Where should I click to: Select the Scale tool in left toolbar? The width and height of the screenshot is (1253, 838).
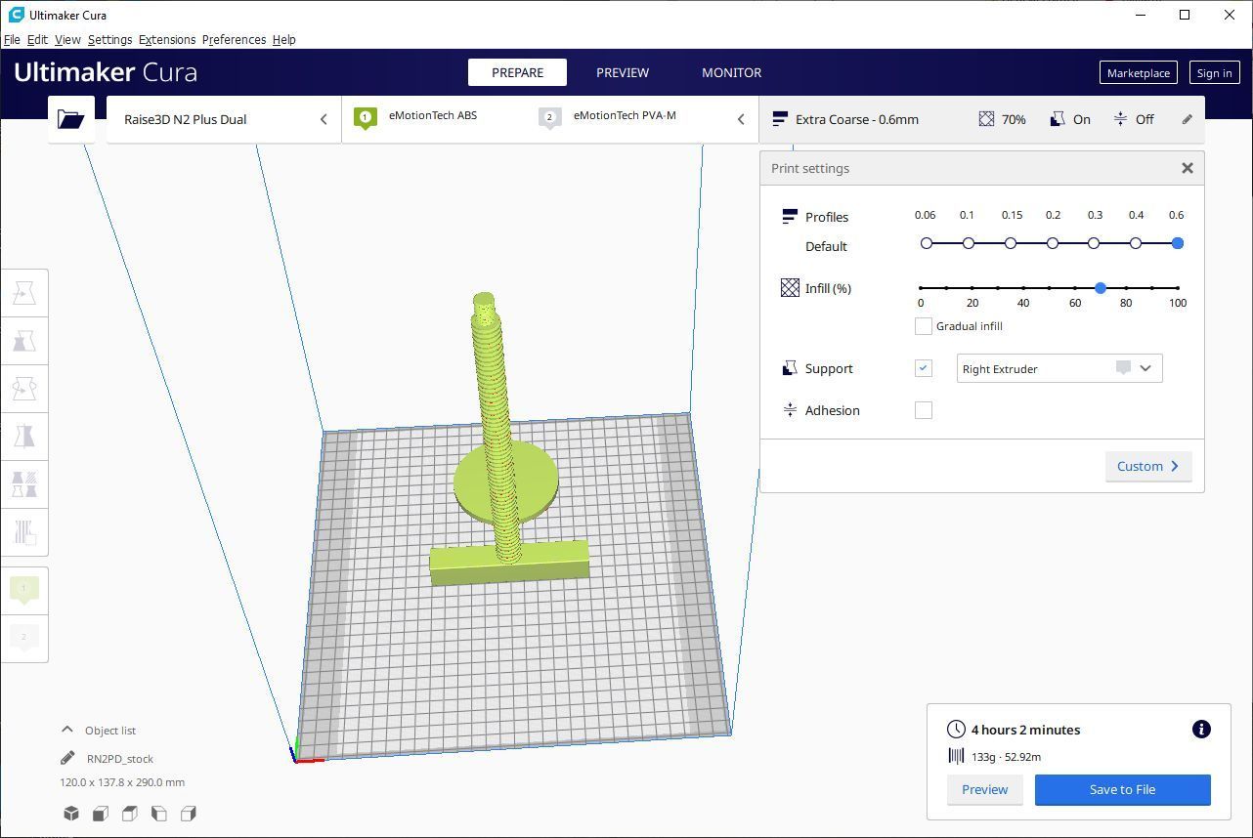pyautogui.click(x=24, y=341)
